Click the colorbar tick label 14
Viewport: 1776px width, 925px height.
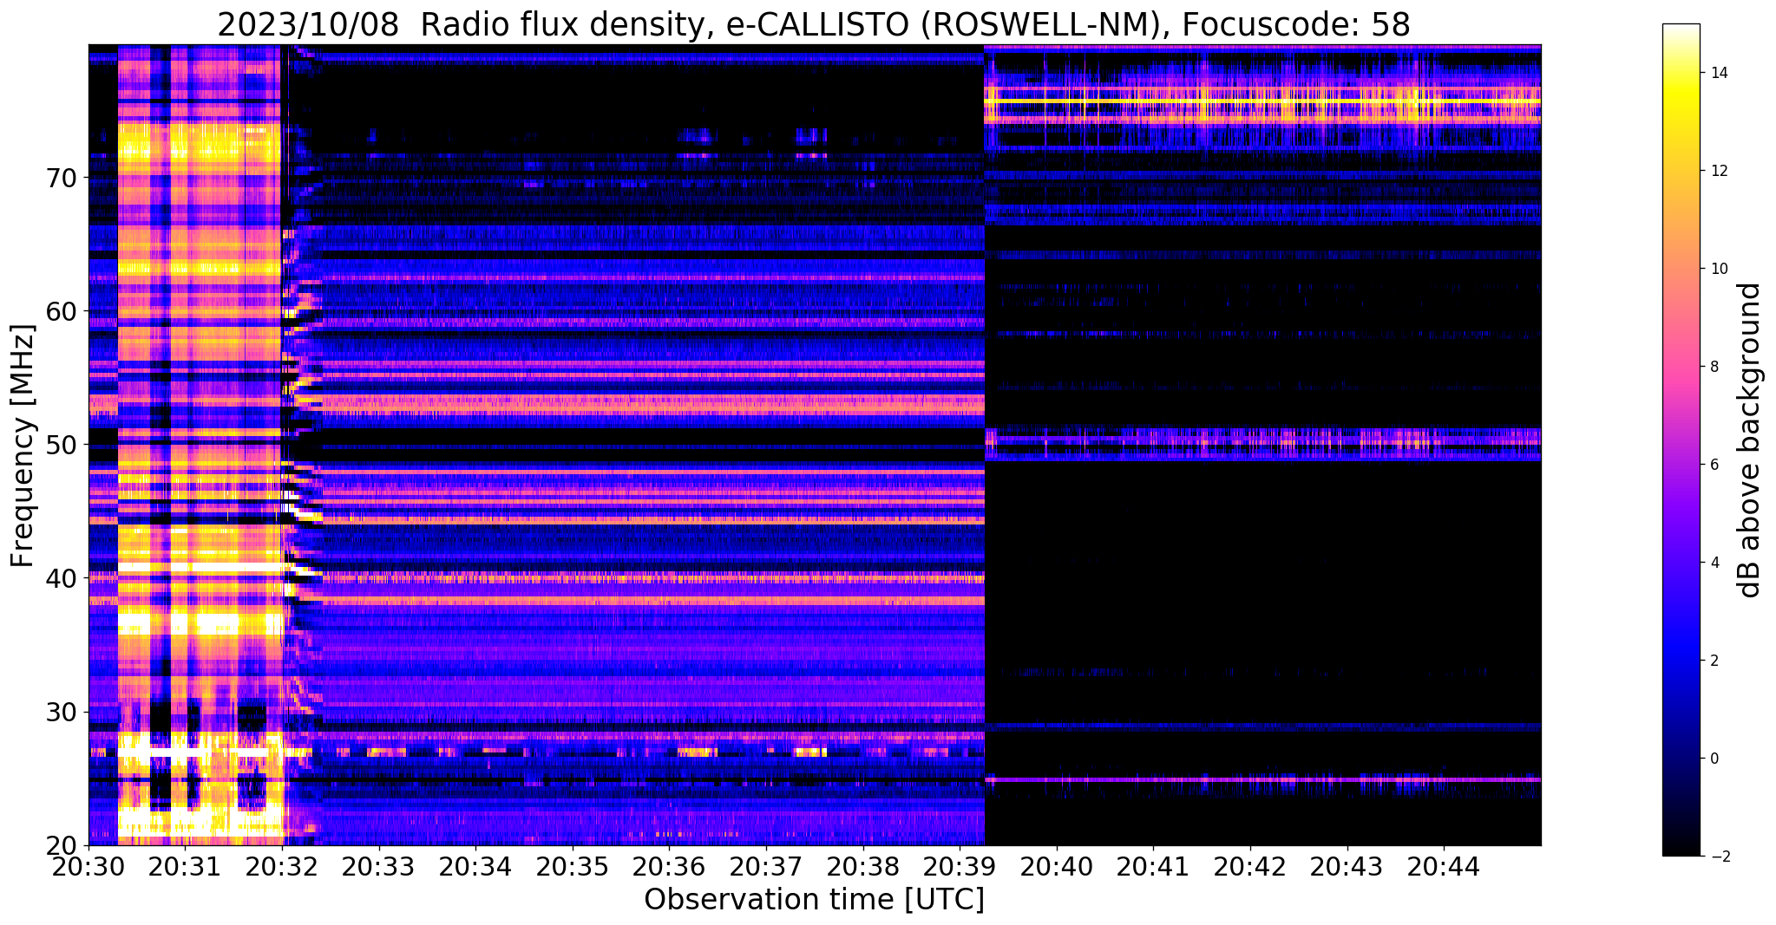pyautogui.click(x=1719, y=73)
